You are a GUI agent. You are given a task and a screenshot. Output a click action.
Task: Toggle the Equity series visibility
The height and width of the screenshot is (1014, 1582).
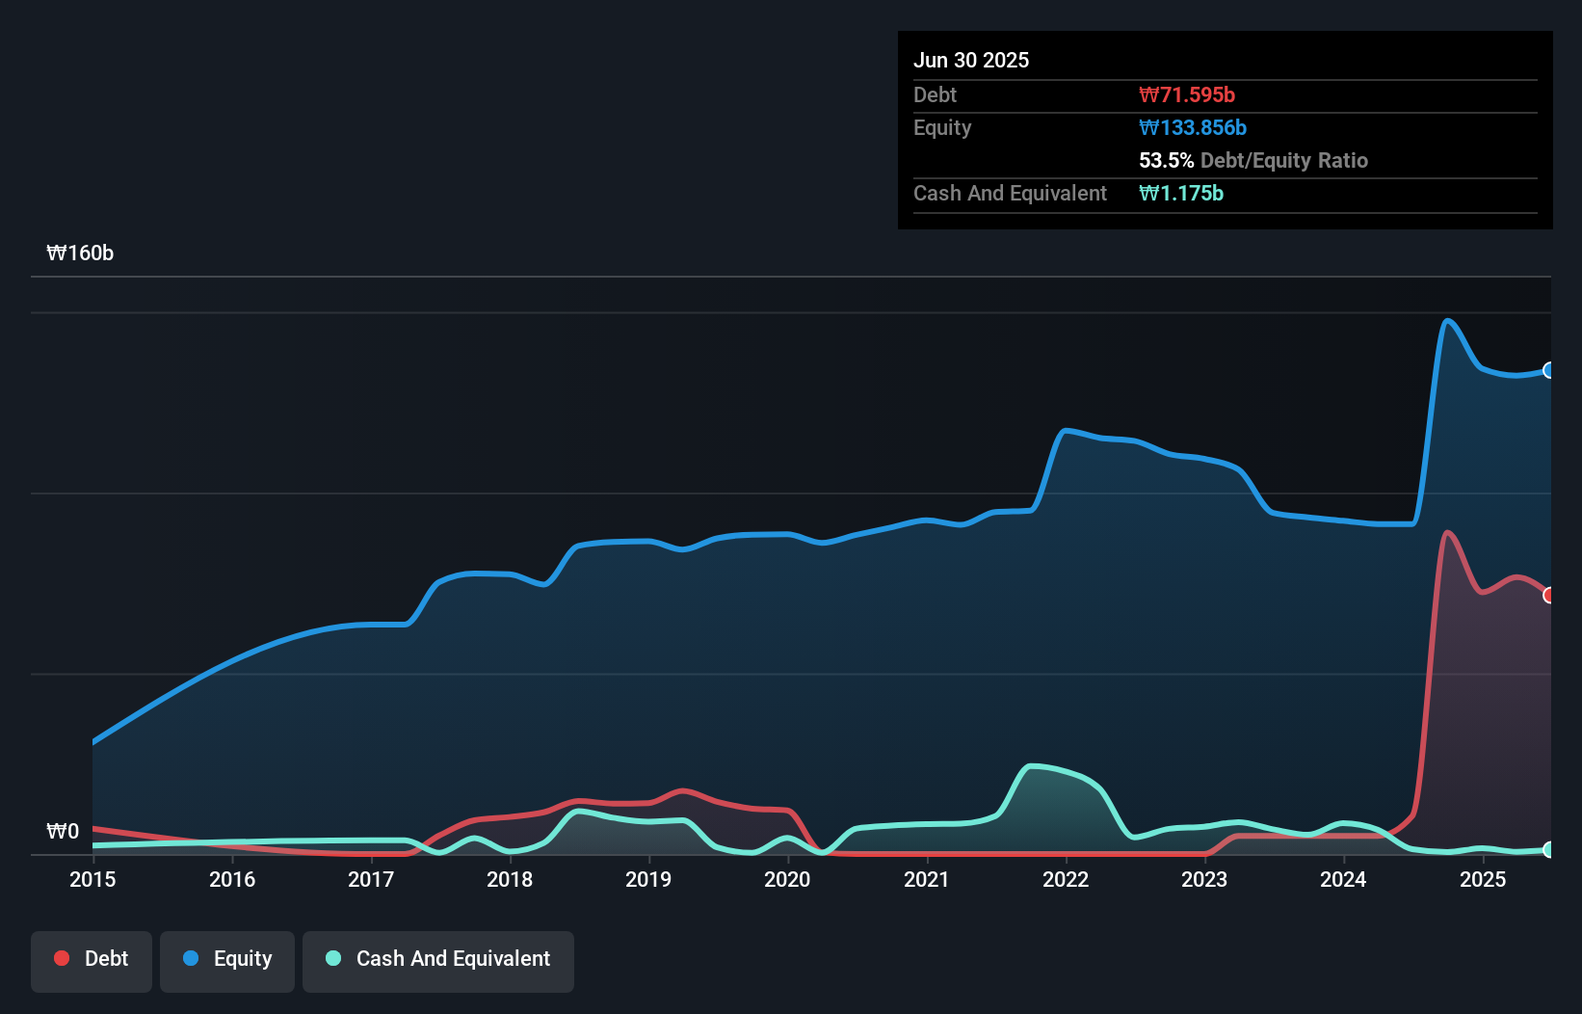coord(226,958)
